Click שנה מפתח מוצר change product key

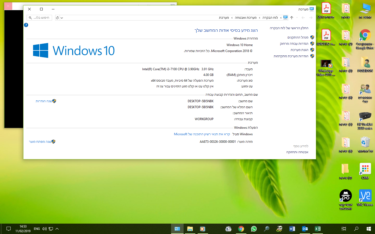coord(40,142)
